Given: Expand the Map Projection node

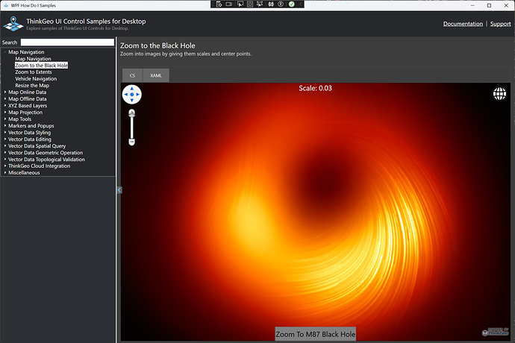Looking at the screenshot, I should click(x=5, y=113).
